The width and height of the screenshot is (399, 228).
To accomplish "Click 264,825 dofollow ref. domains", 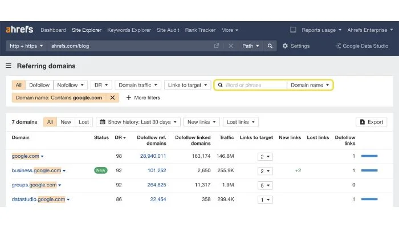I will coord(157,185).
